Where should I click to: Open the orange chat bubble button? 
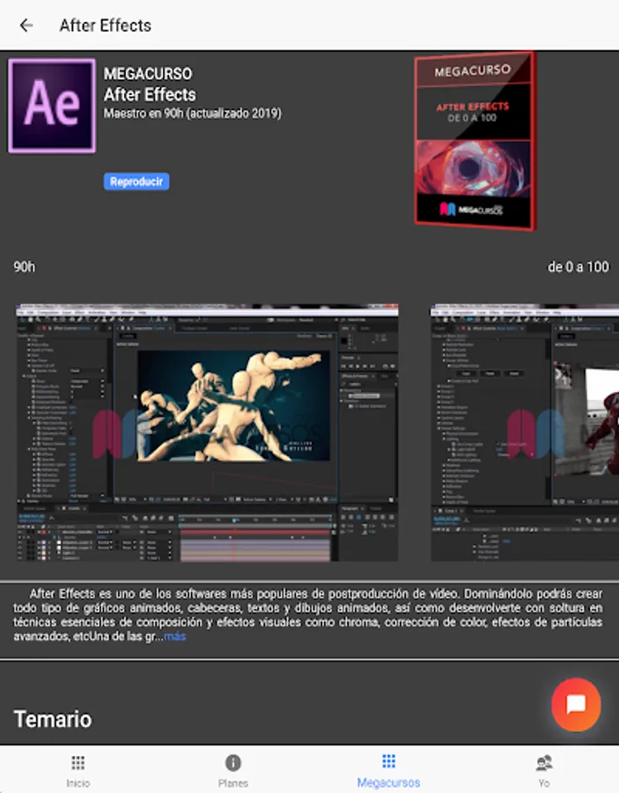pyautogui.click(x=576, y=705)
